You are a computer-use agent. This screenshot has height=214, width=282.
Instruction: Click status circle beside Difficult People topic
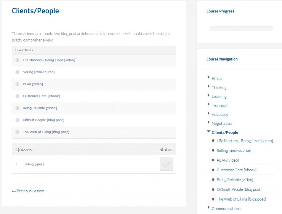point(17,120)
